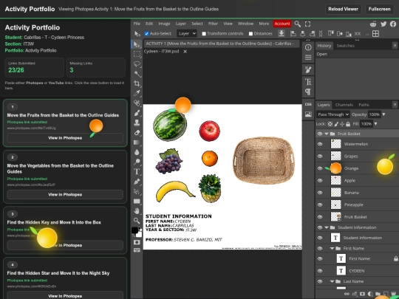Select the Hand tool
The height and width of the screenshot is (299, 399).
click(x=137, y=210)
